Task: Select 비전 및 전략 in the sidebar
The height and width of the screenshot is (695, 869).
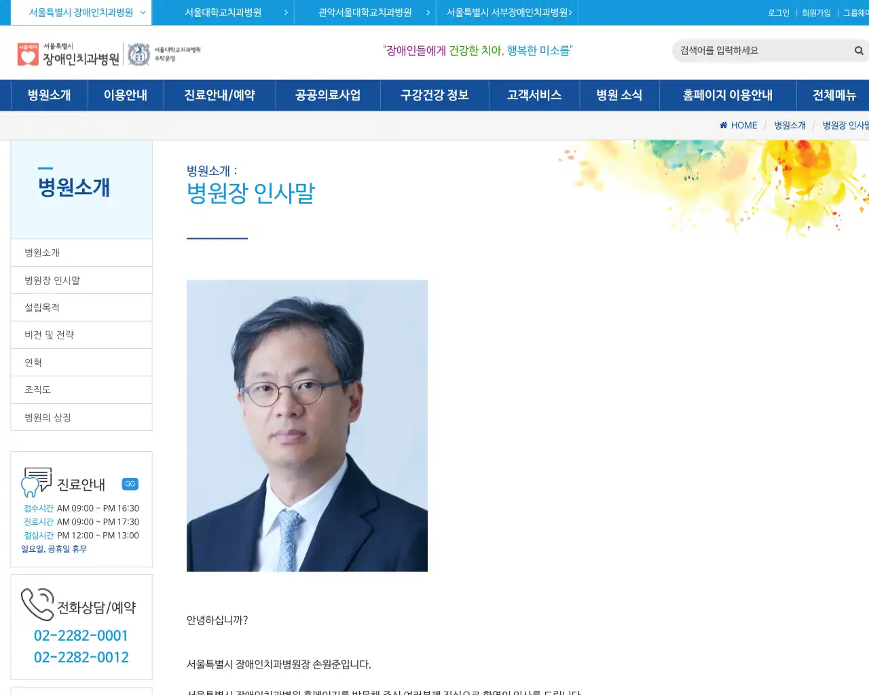Action: point(81,335)
